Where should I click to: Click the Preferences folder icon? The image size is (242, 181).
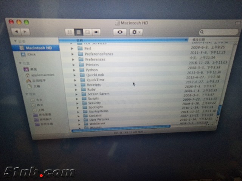pos(81,59)
